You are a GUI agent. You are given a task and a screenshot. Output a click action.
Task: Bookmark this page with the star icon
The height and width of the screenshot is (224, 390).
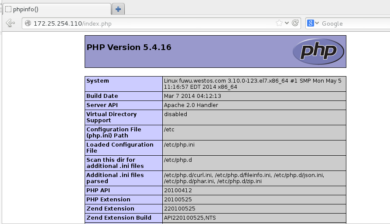pos(279,23)
